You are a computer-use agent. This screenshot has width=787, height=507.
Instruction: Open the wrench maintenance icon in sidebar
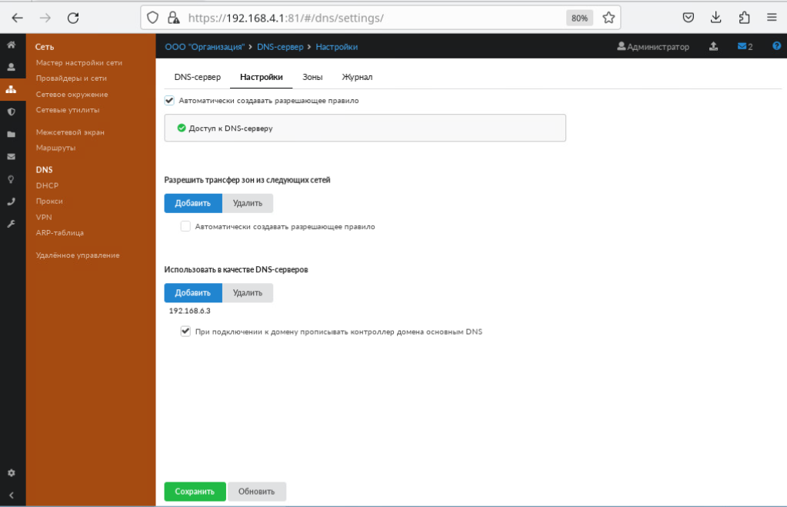[11, 224]
